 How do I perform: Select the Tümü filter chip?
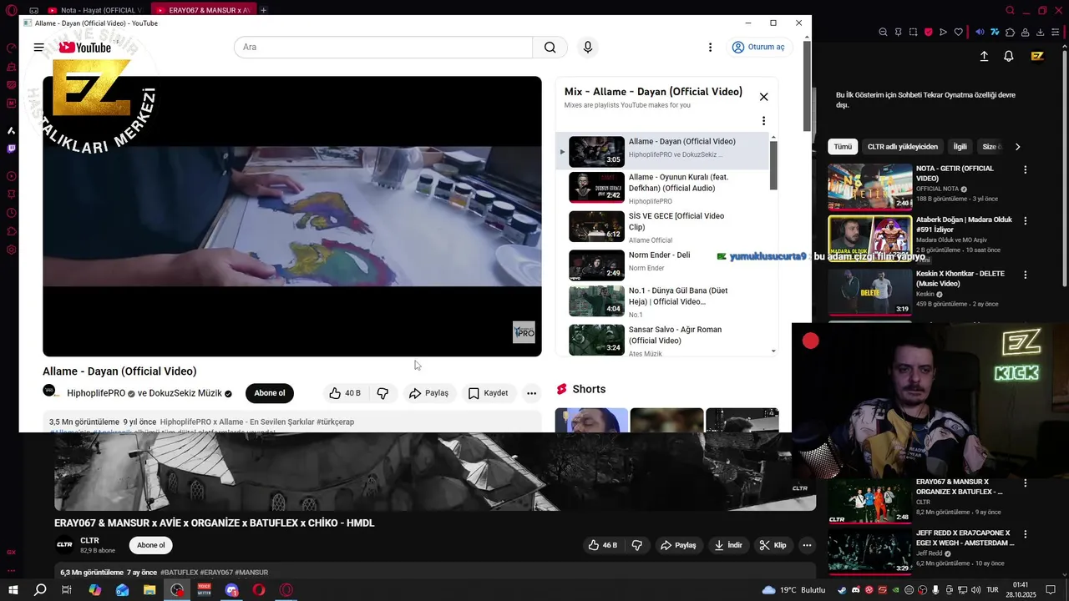[x=843, y=147]
